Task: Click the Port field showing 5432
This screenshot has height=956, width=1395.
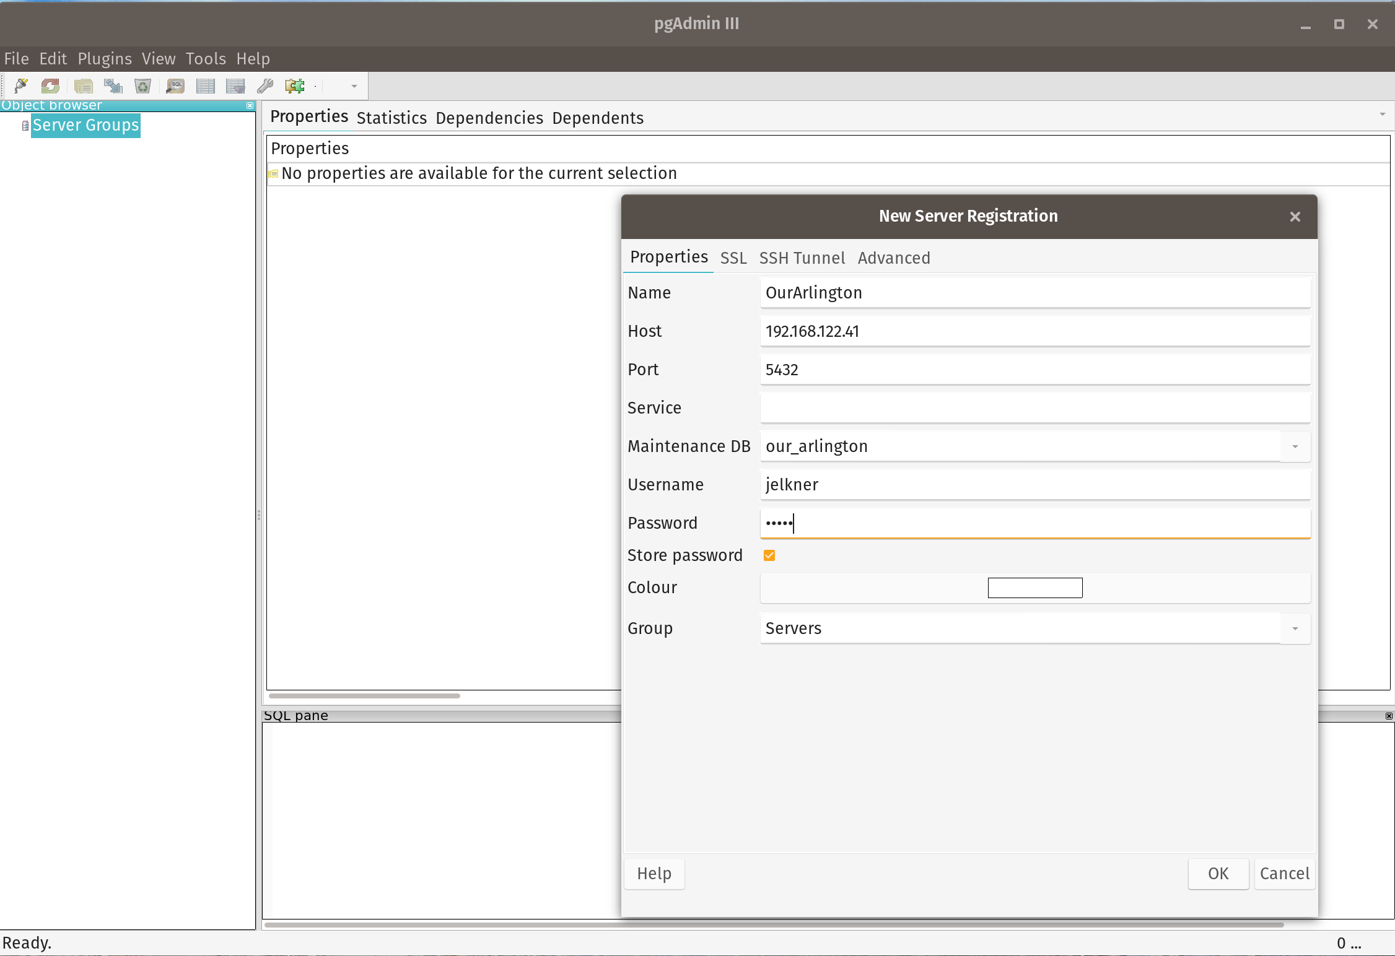Action: pos(1035,369)
